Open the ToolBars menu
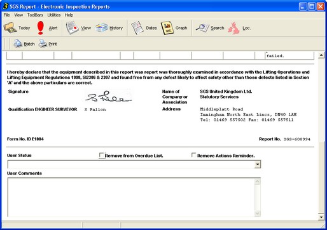The height and width of the screenshot is (230, 327). pos(35,15)
